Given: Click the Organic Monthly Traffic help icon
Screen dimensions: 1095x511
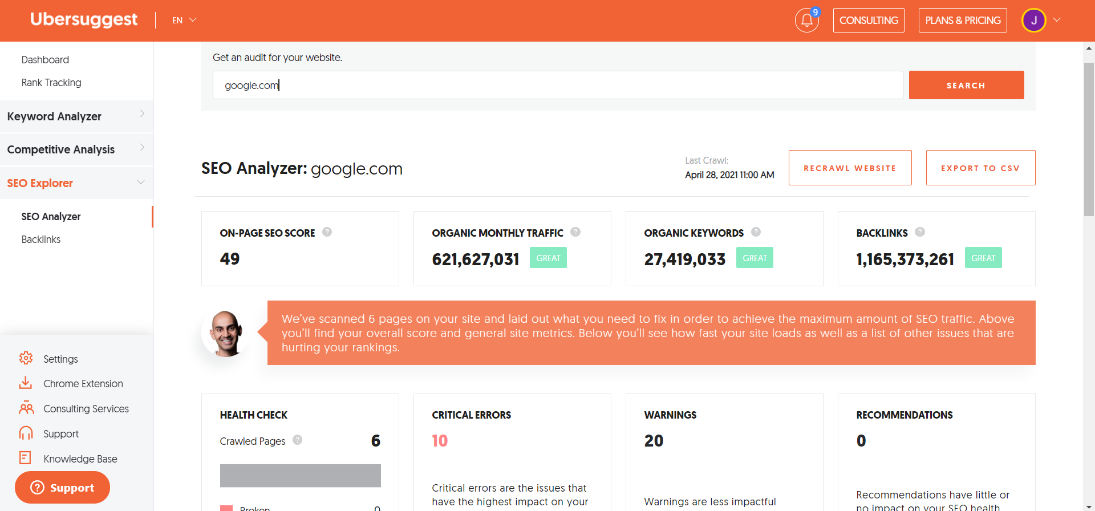Looking at the screenshot, I should (x=575, y=232).
